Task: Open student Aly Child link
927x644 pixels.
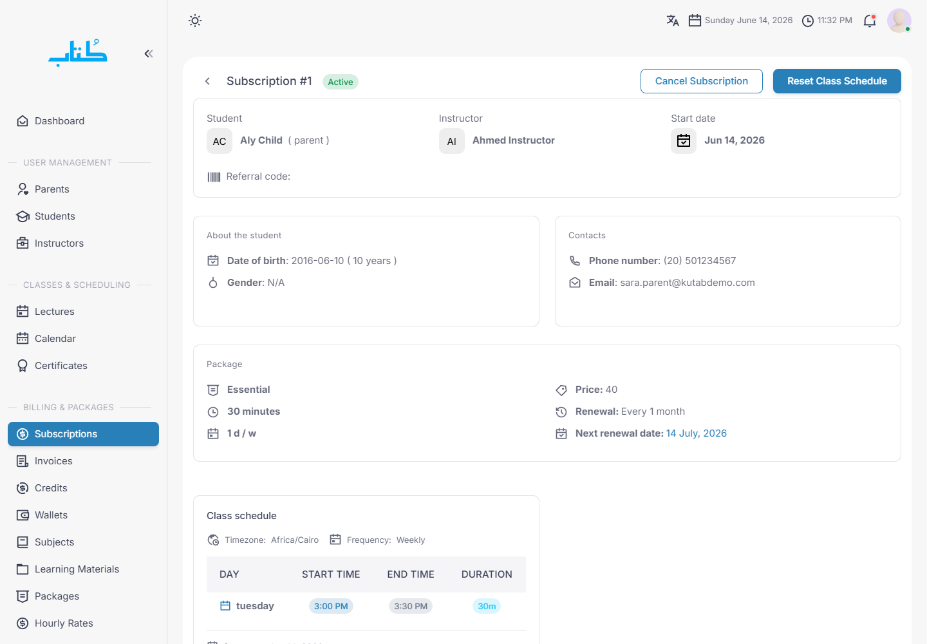Action: coord(261,140)
